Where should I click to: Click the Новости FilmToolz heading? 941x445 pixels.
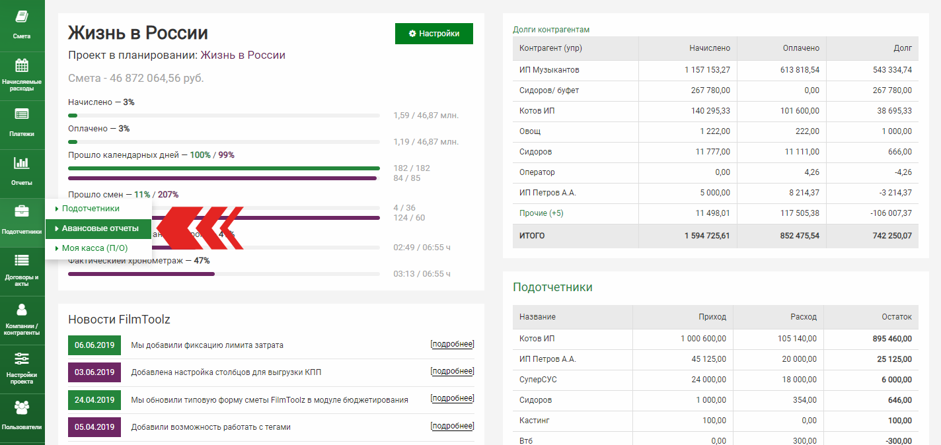coord(119,320)
